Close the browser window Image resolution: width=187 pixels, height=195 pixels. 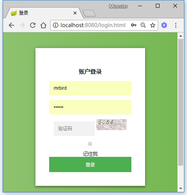[175, 6]
